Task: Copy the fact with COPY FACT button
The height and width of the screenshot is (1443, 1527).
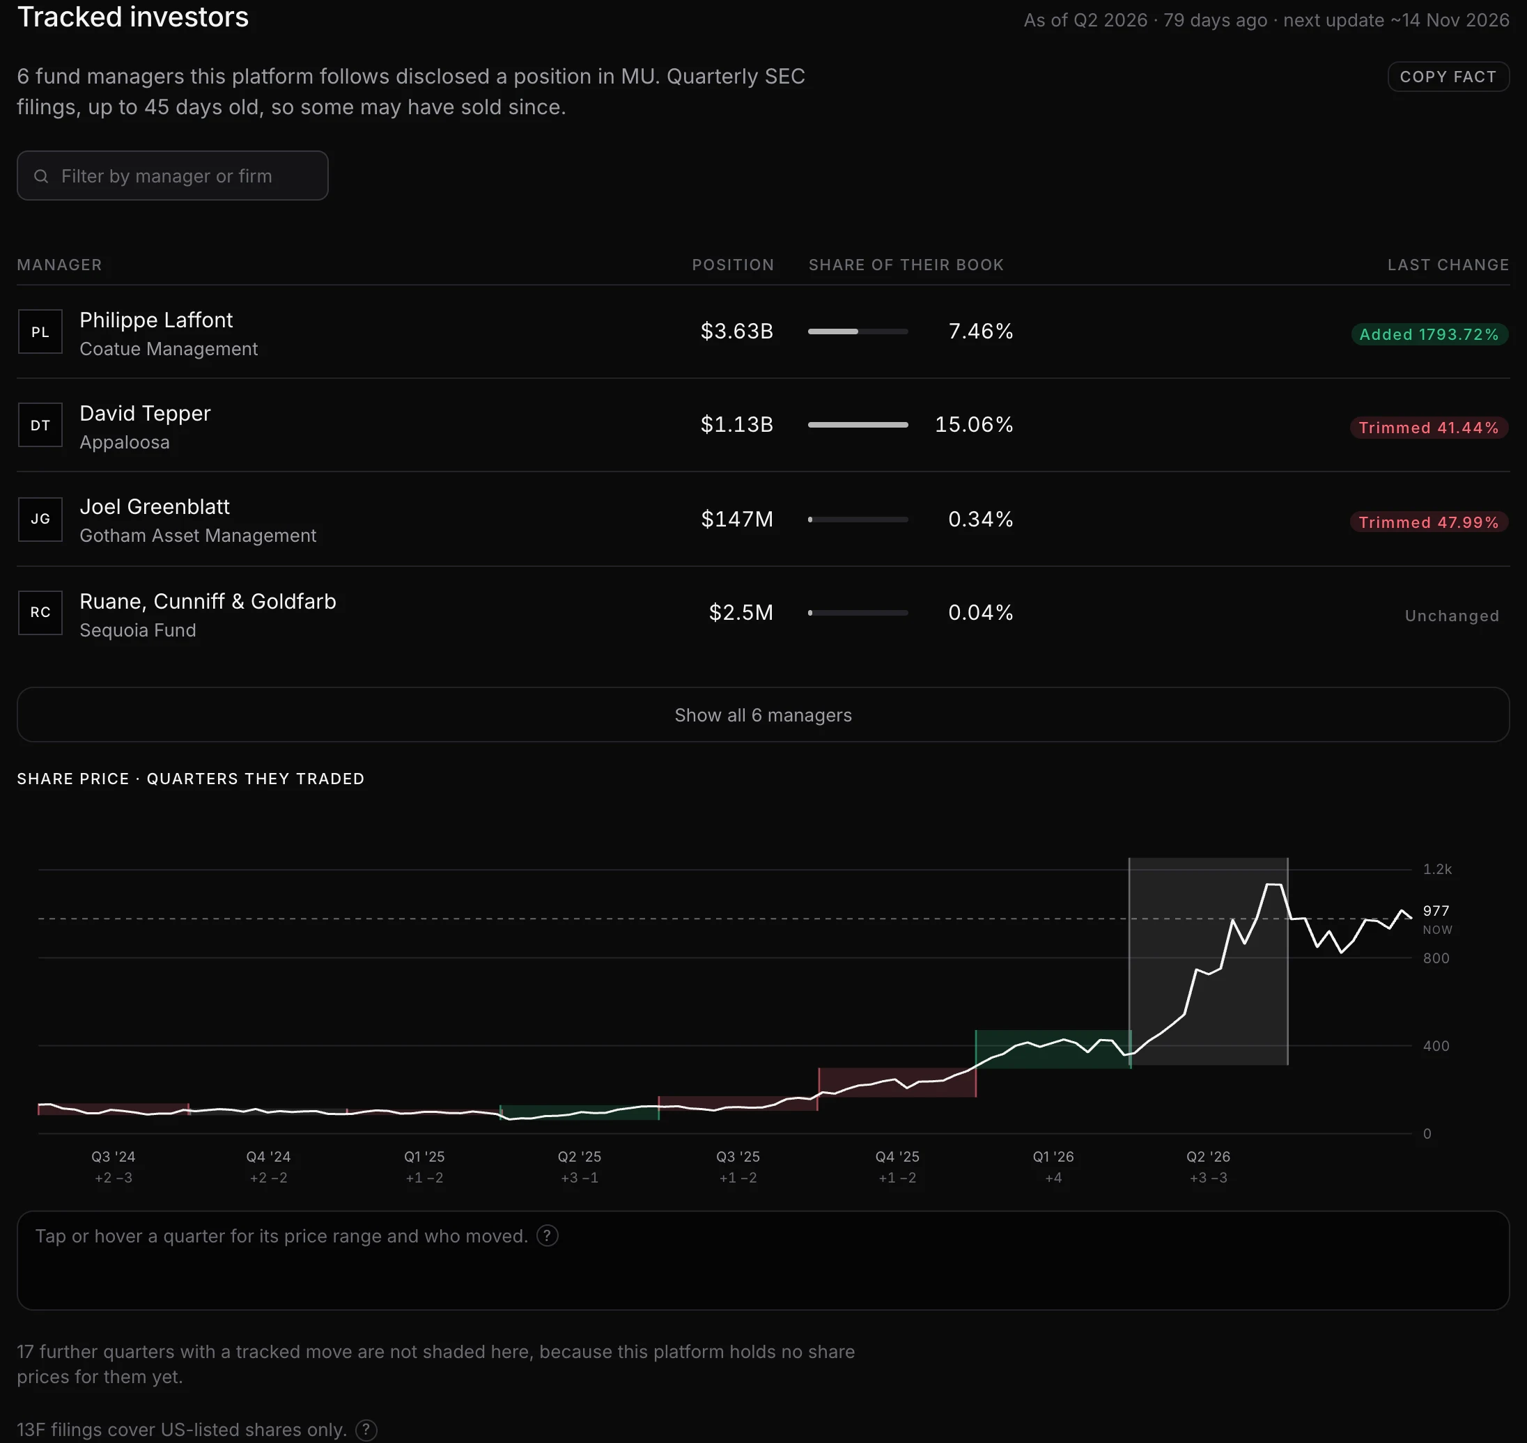Action: (x=1448, y=76)
